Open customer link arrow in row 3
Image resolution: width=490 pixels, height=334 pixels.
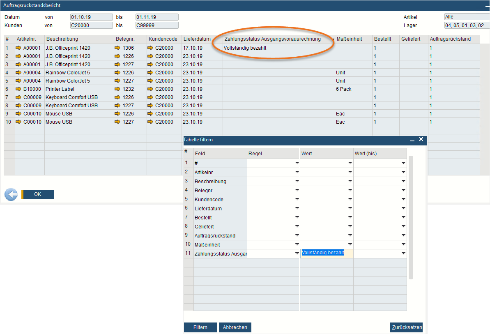(x=150, y=64)
